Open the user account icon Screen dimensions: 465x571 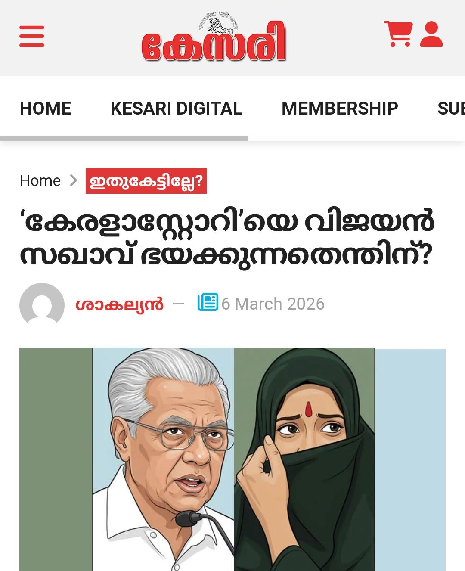coord(431,34)
